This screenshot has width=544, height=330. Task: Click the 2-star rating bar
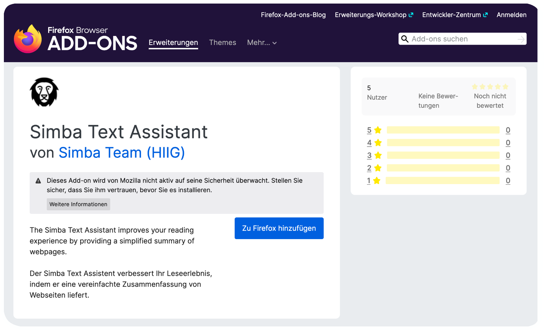pyautogui.click(x=443, y=168)
